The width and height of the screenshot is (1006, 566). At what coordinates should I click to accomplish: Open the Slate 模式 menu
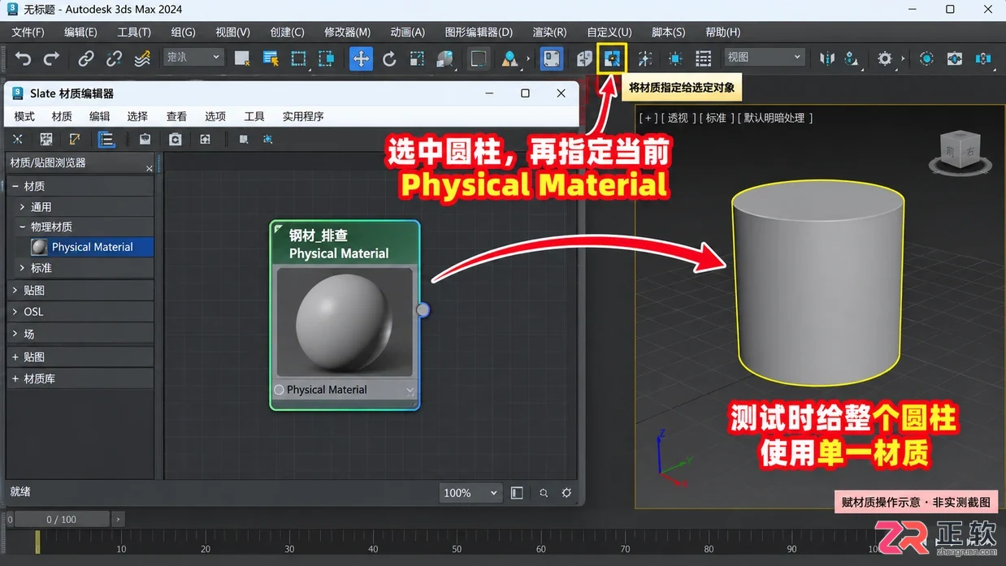24,116
